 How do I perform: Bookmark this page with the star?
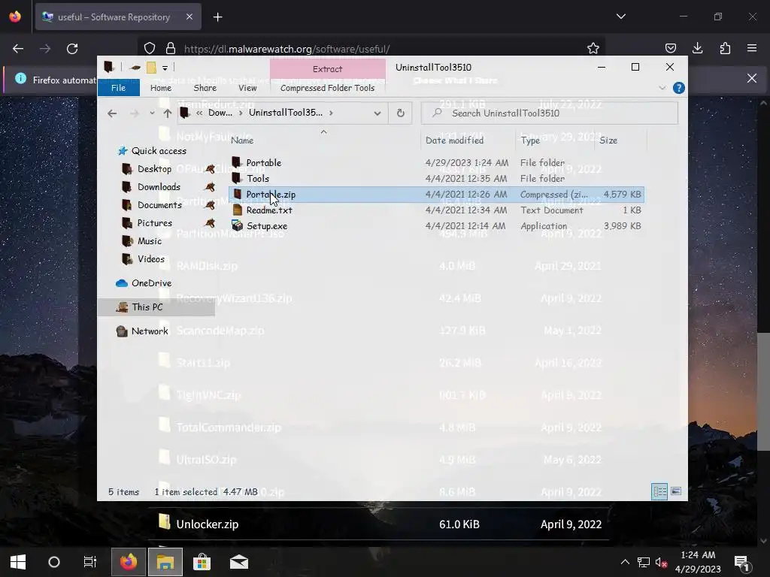click(593, 49)
